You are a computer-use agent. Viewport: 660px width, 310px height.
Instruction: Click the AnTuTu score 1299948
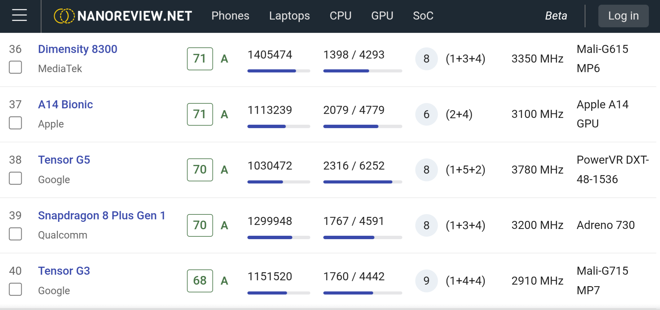(x=270, y=221)
